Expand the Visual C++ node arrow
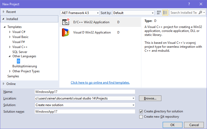 click(10, 47)
